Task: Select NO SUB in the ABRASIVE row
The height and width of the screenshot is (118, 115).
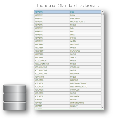Action: click(x=85, y=25)
